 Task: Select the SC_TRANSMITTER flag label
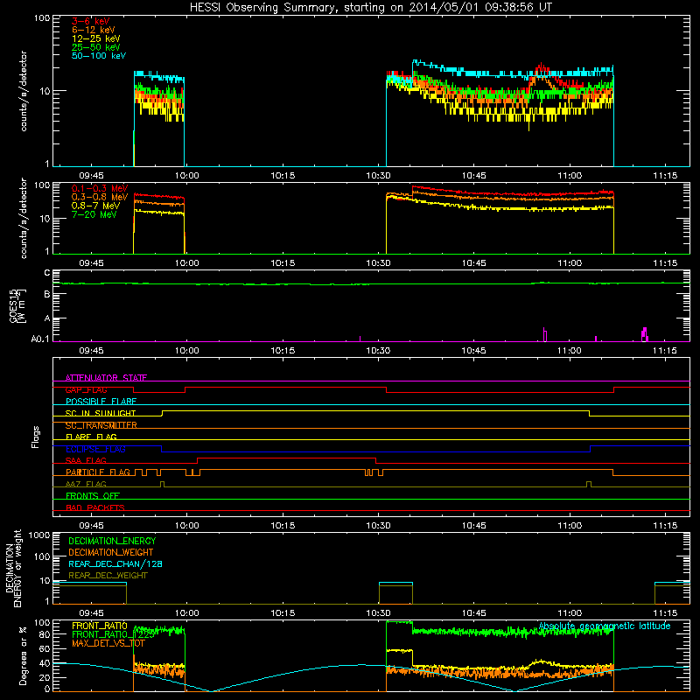tap(101, 425)
